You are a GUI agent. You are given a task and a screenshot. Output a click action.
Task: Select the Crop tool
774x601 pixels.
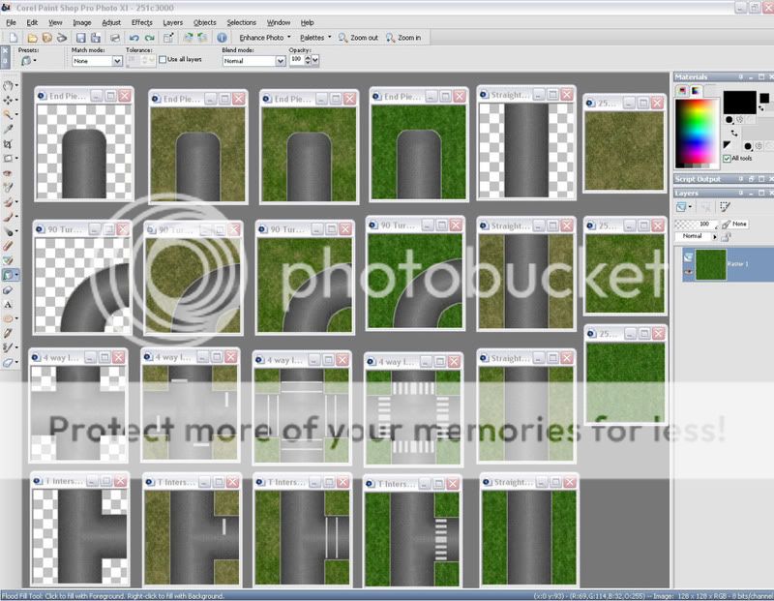pyautogui.click(x=9, y=142)
